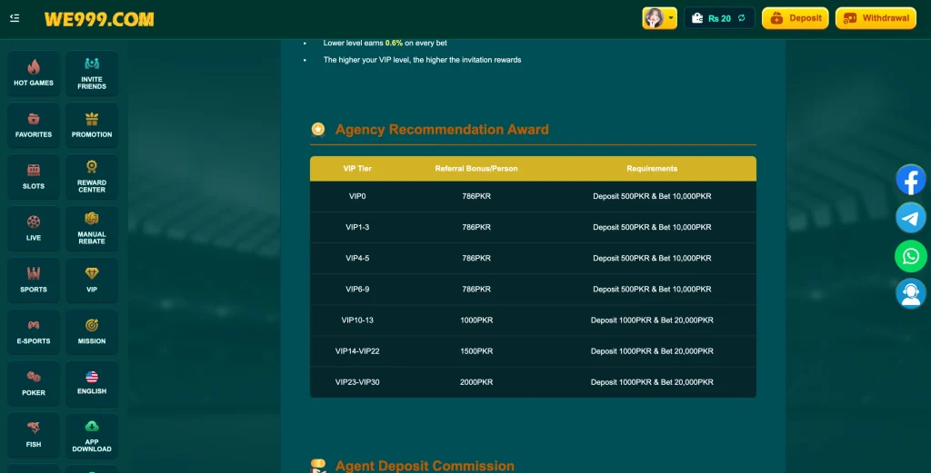Open the Promotion page
This screenshot has height=473, width=931.
(92, 125)
